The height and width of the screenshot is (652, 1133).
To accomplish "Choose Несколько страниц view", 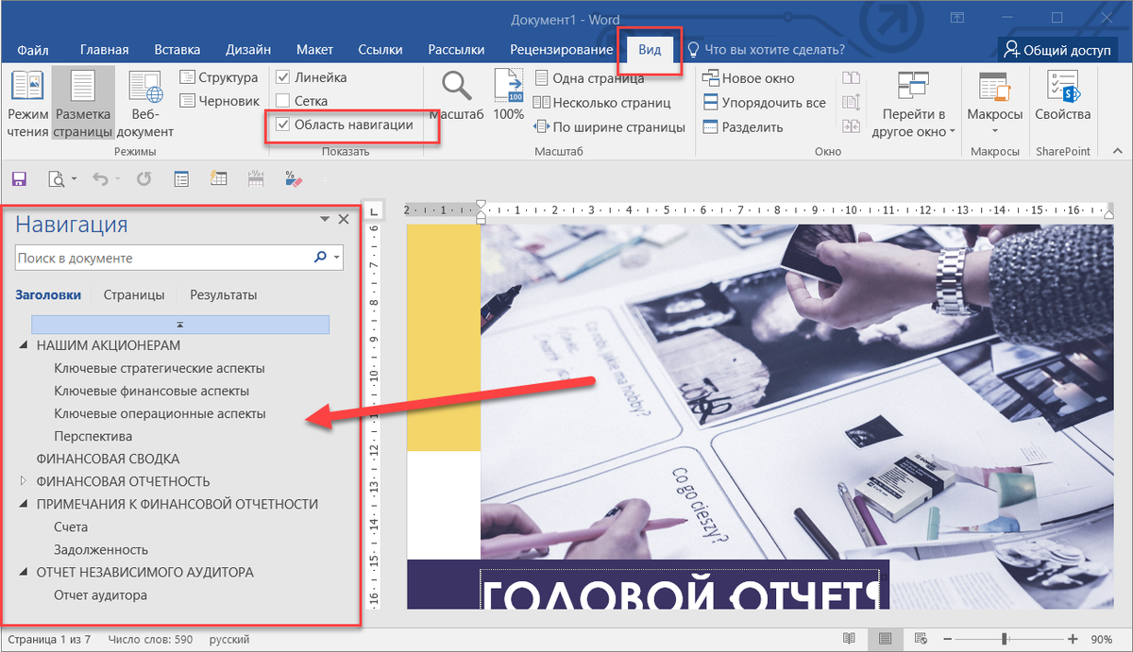I will 602,102.
